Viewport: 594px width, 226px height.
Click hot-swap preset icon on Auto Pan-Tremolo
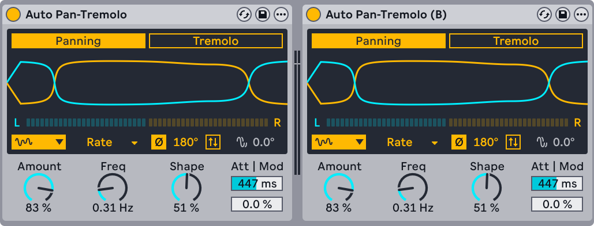pos(244,15)
